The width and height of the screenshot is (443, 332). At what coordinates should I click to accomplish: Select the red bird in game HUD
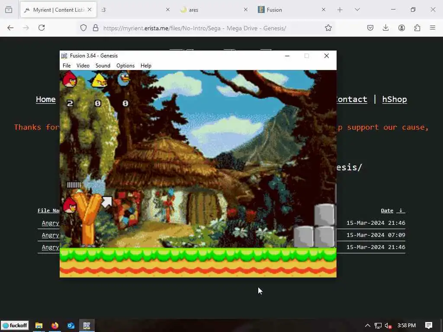pos(69,80)
